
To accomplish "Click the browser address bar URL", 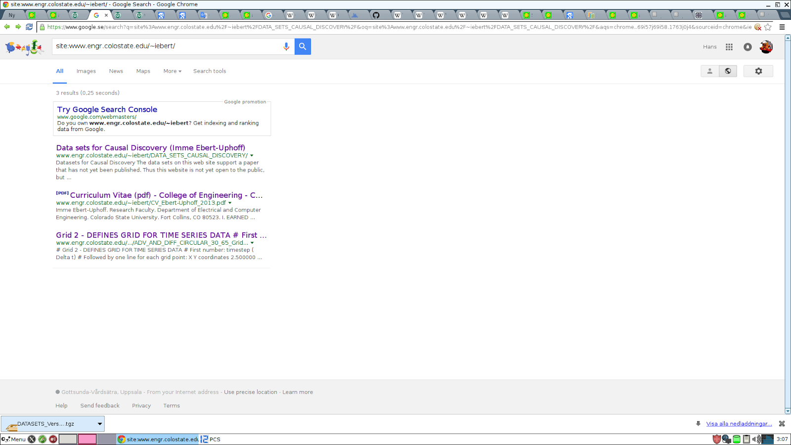I will 399,27.
